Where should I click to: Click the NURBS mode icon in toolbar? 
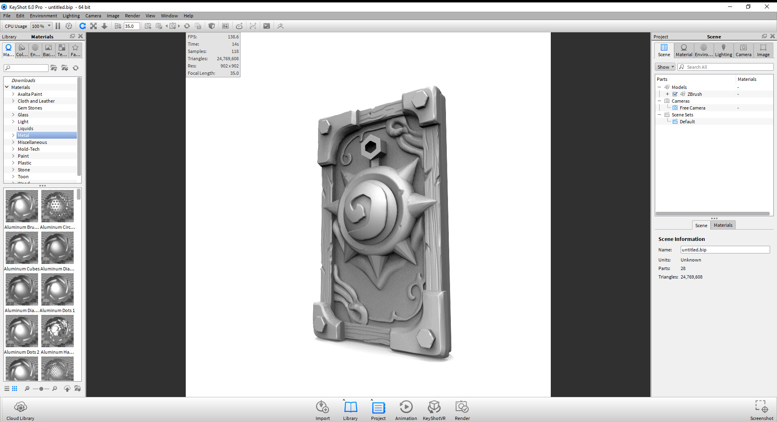coord(253,26)
